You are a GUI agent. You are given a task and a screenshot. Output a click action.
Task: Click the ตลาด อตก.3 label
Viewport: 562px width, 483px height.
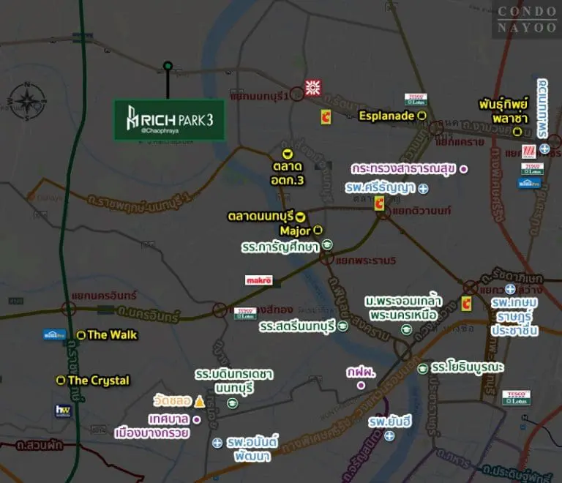pyautogui.click(x=287, y=173)
